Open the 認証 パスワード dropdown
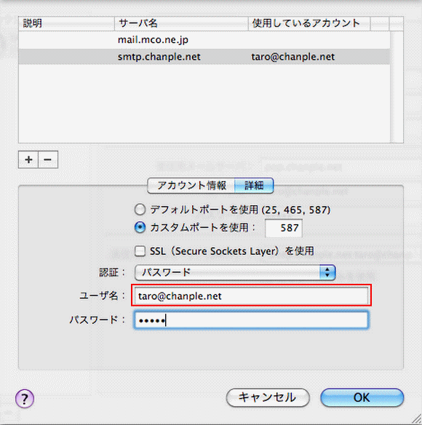 pos(235,272)
